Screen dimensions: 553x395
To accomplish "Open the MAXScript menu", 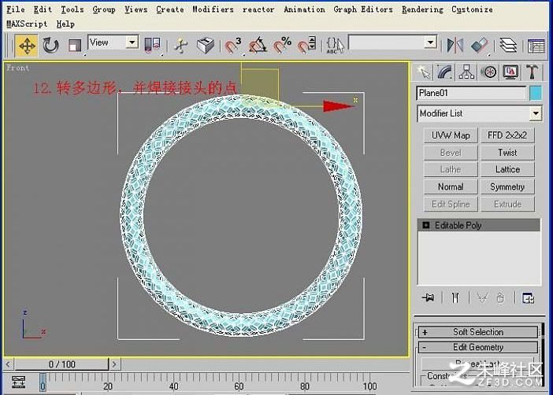I will (27, 24).
